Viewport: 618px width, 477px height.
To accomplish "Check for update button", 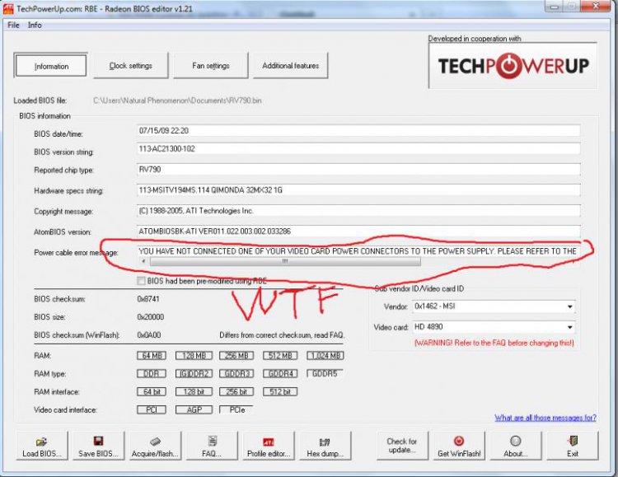I will point(402,446).
